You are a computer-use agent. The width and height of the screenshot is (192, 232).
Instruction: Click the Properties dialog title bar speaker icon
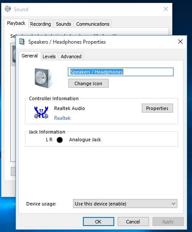[22, 42]
